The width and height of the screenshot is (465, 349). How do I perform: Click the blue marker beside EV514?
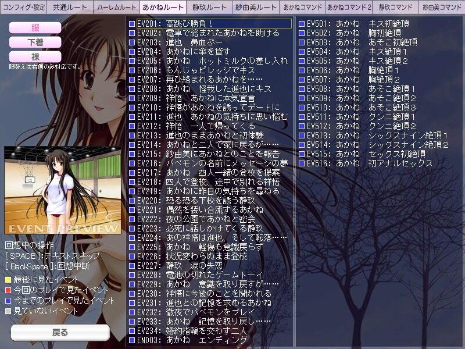click(x=302, y=145)
